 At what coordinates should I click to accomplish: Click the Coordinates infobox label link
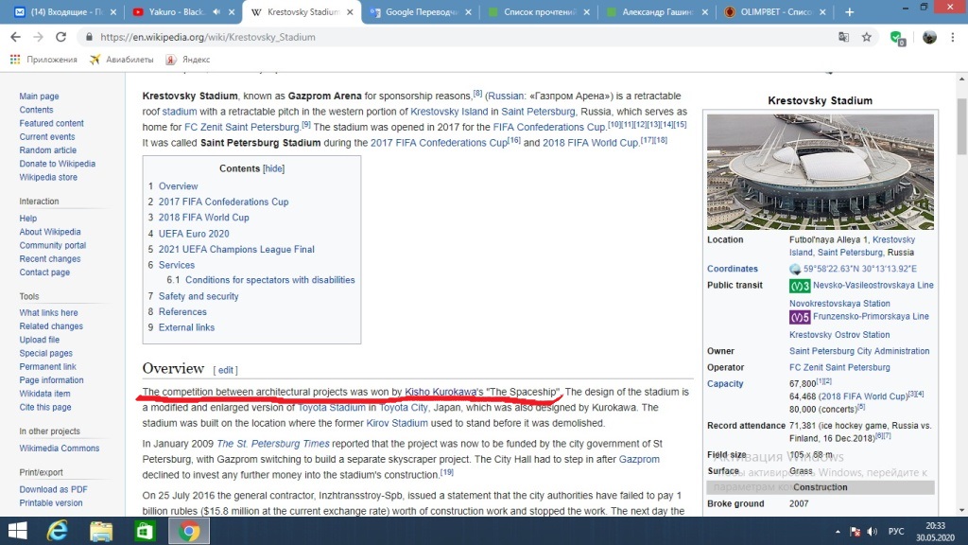(733, 269)
